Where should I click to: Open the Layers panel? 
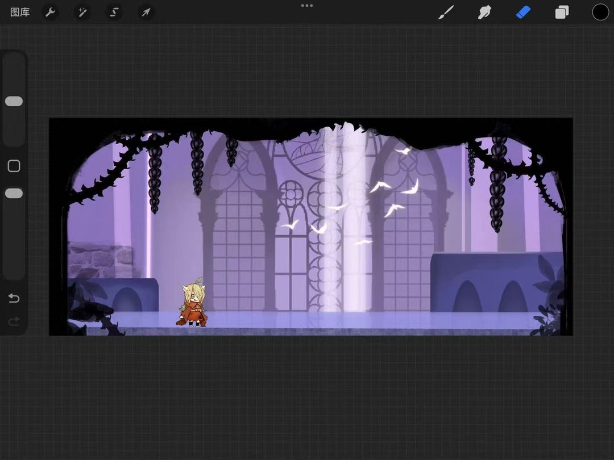tap(562, 12)
